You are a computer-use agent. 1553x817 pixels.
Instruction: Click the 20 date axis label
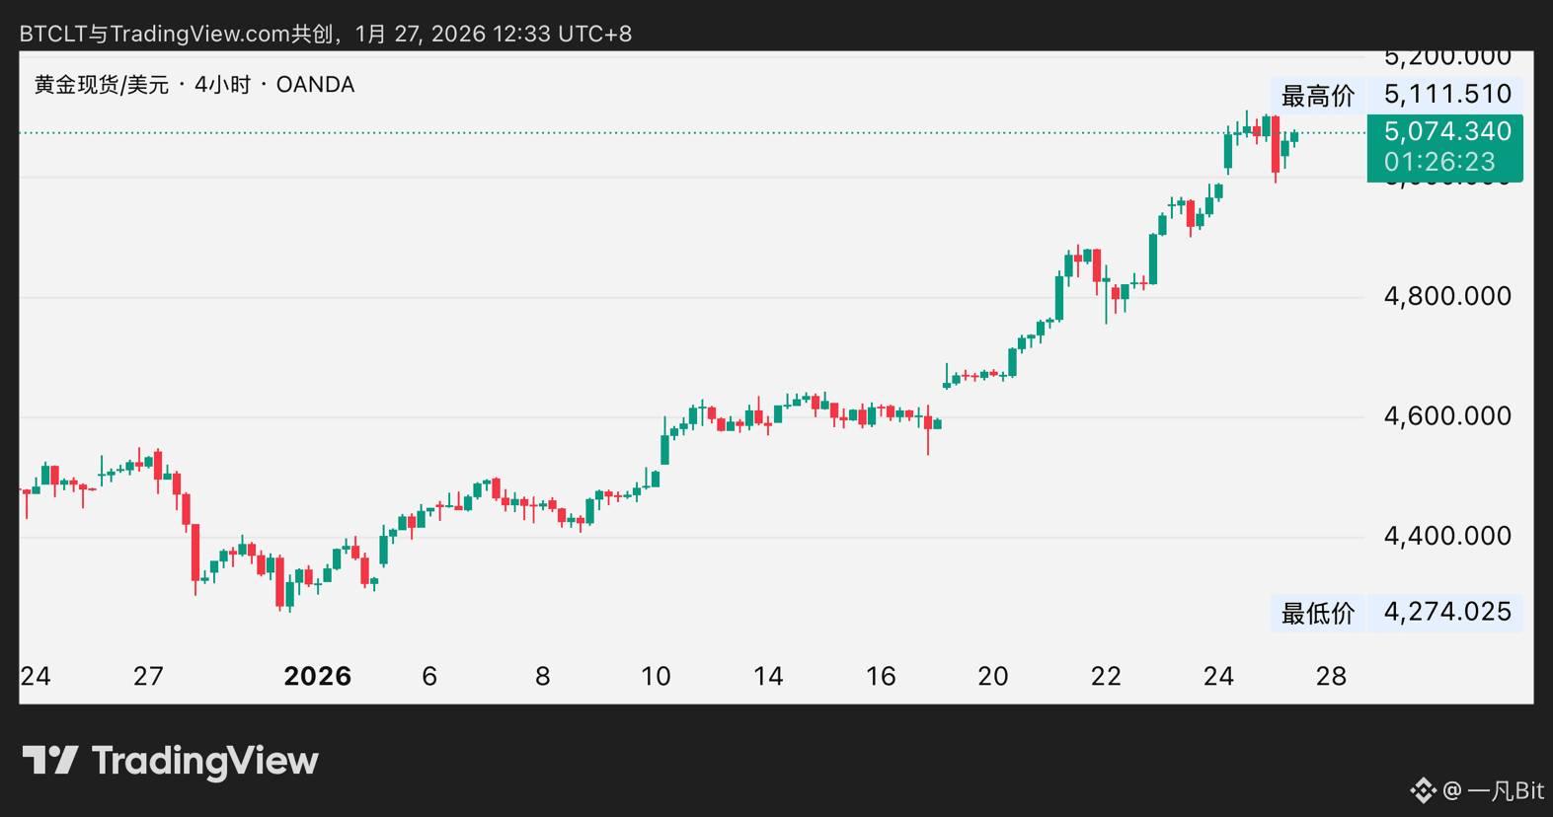click(x=993, y=676)
